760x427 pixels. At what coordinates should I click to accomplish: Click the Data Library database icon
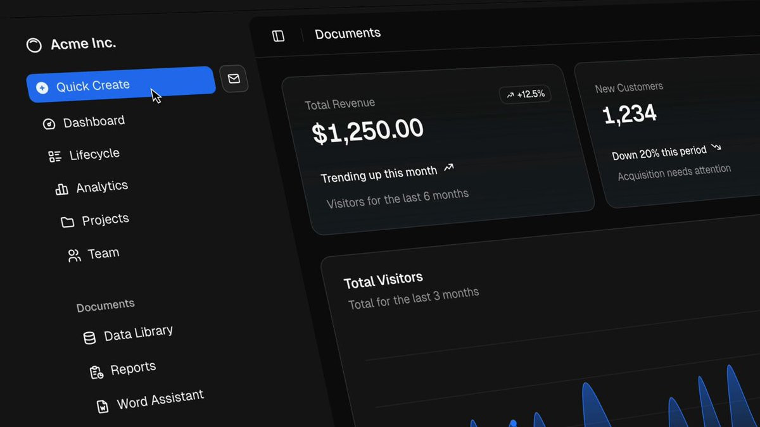coord(90,338)
